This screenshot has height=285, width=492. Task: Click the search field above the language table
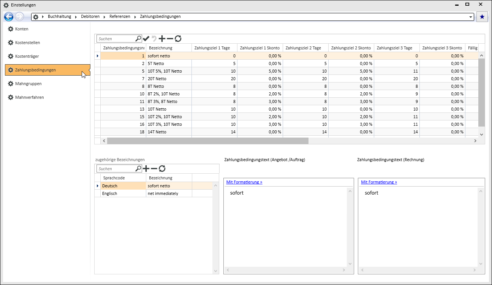(116, 168)
